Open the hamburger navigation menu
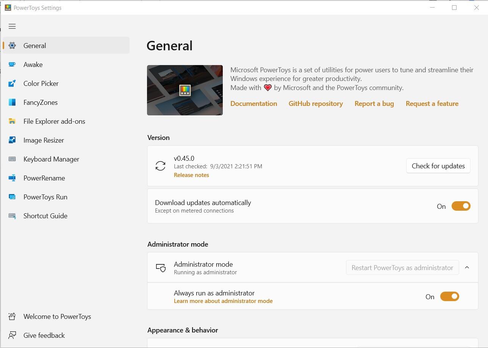The height and width of the screenshot is (348, 488). pos(12,26)
